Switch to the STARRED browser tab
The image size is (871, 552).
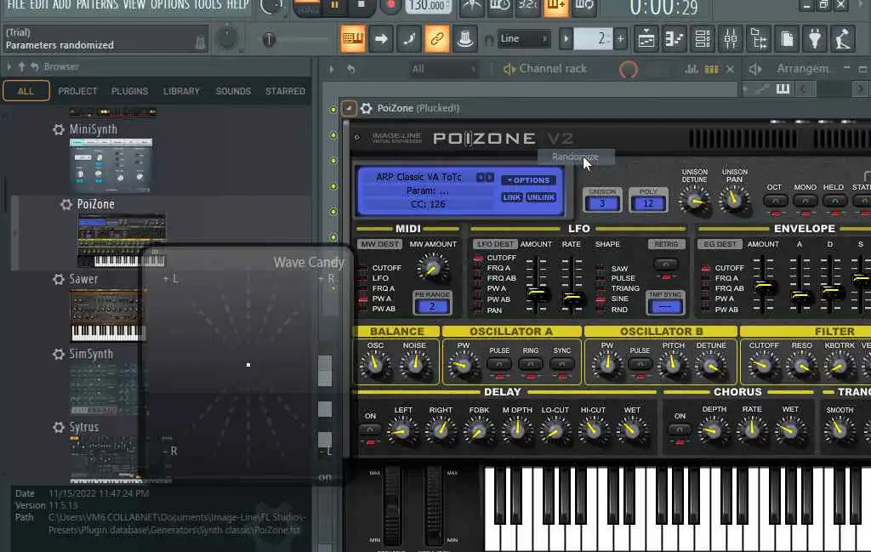click(x=285, y=91)
